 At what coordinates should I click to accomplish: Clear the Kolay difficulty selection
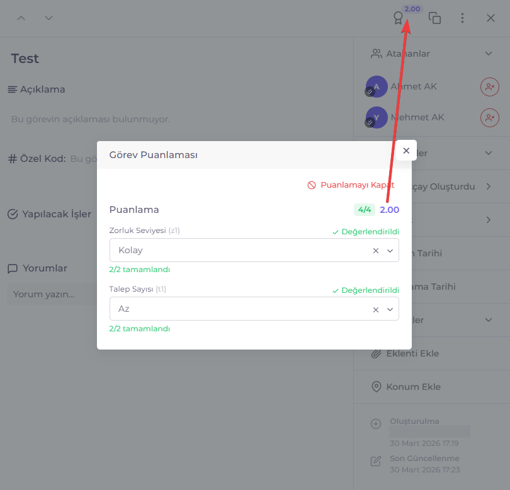coord(376,251)
